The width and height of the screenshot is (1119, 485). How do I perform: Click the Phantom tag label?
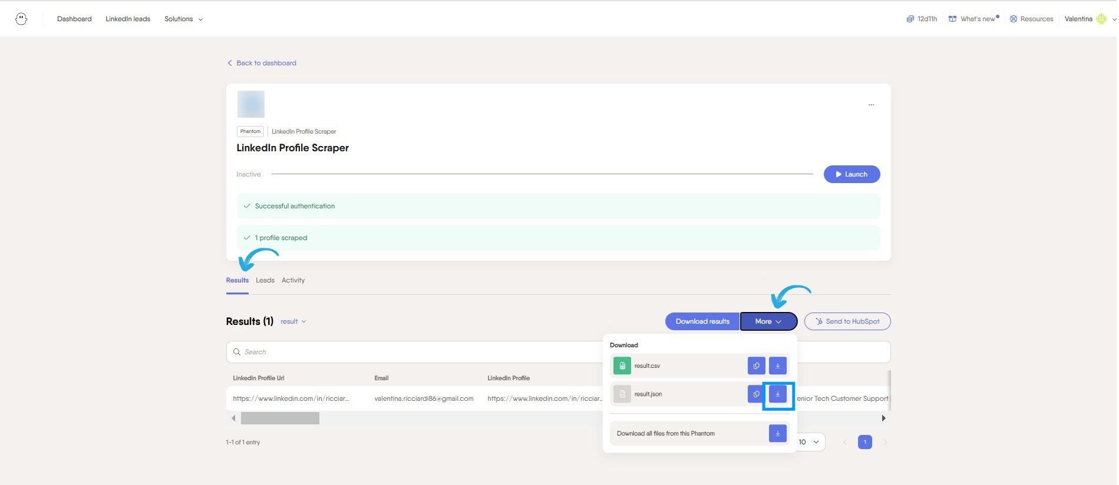click(x=250, y=131)
